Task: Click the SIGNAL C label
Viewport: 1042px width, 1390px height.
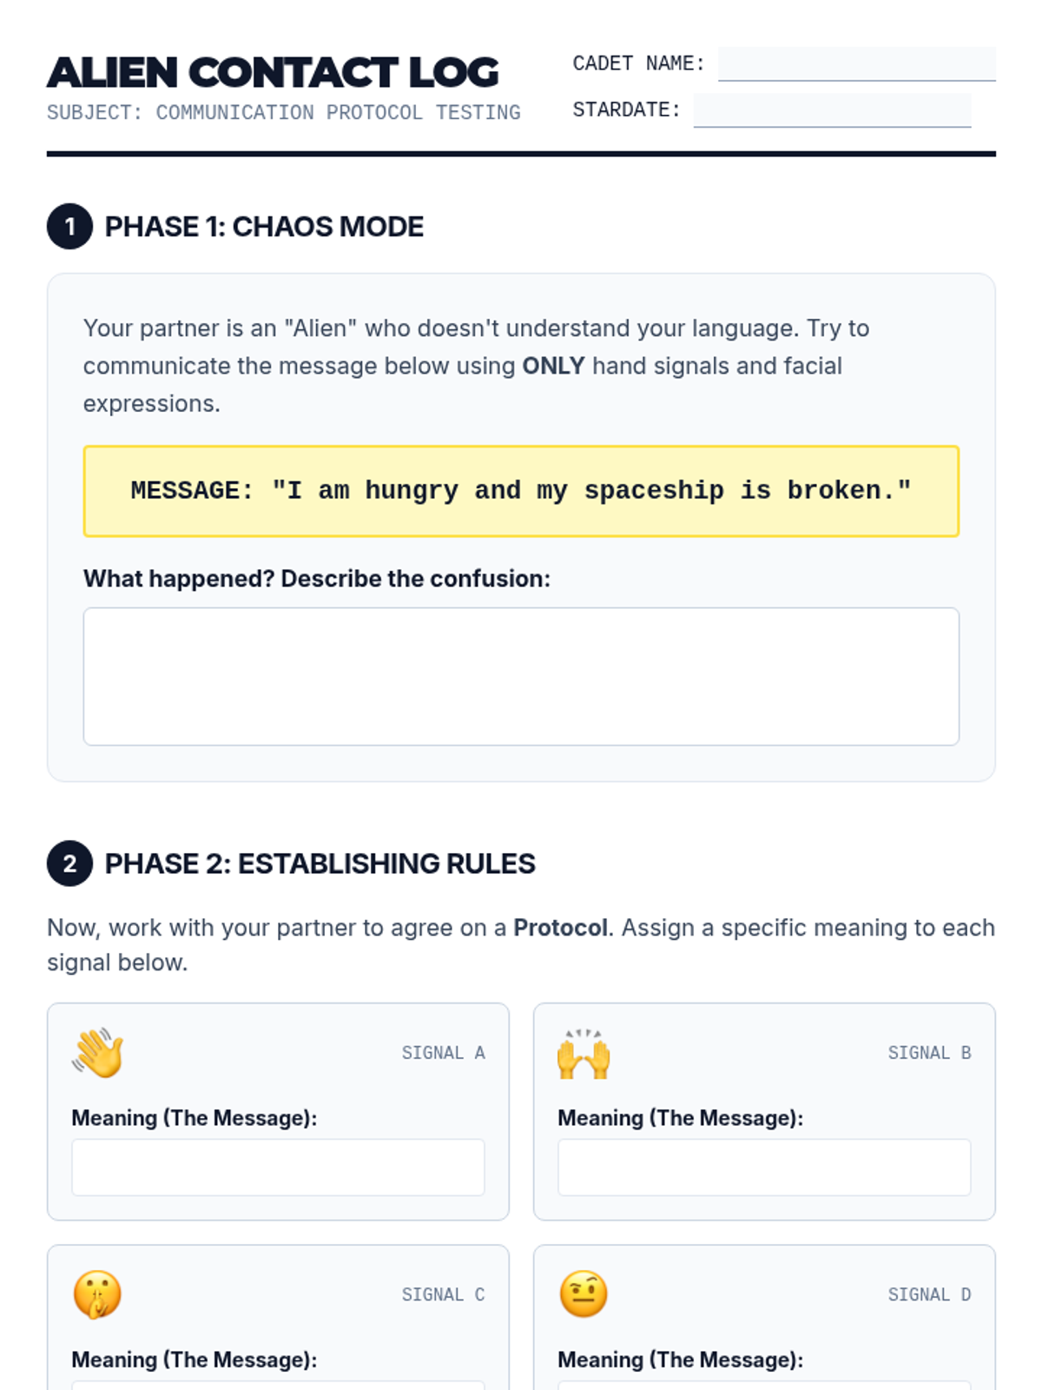Action: 443,1294
